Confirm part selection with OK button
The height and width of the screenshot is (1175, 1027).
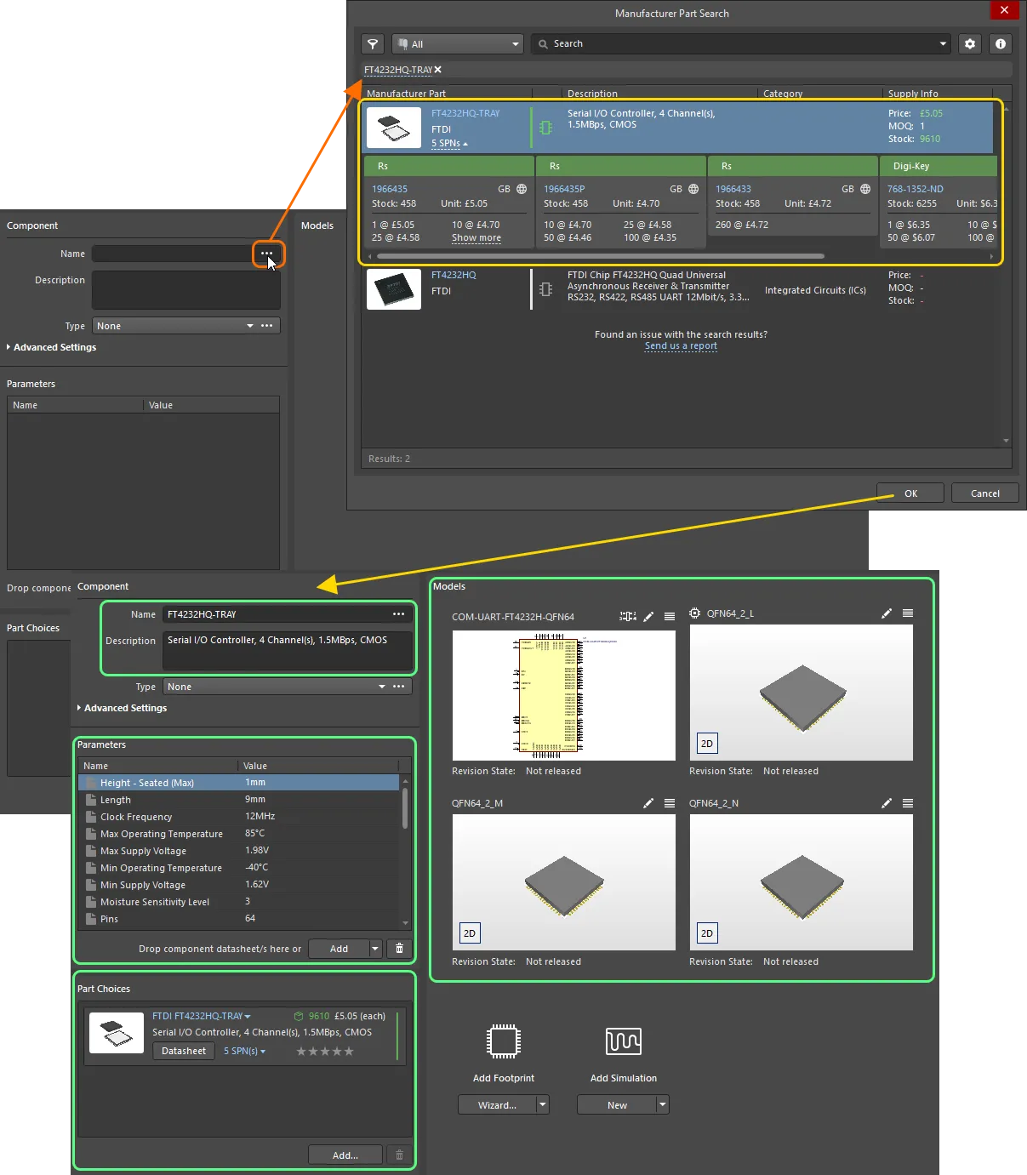pyautogui.click(x=910, y=493)
